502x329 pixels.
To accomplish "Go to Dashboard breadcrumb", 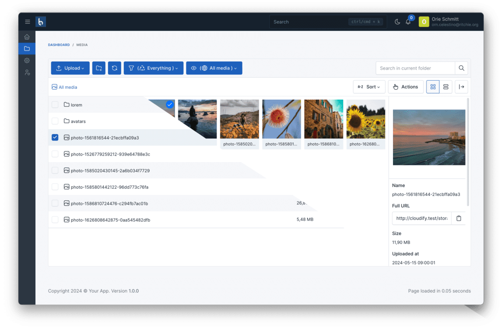I will pyautogui.click(x=59, y=45).
